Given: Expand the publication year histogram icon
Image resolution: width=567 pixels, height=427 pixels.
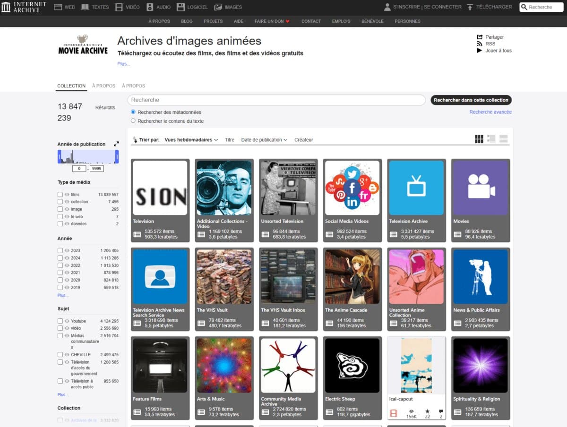Looking at the screenshot, I should [116, 144].
